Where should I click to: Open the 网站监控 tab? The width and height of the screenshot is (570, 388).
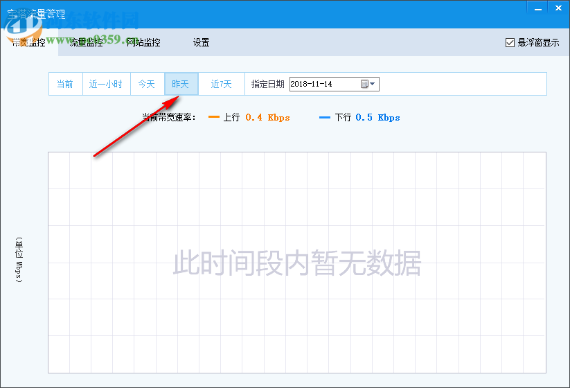(x=143, y=42)
